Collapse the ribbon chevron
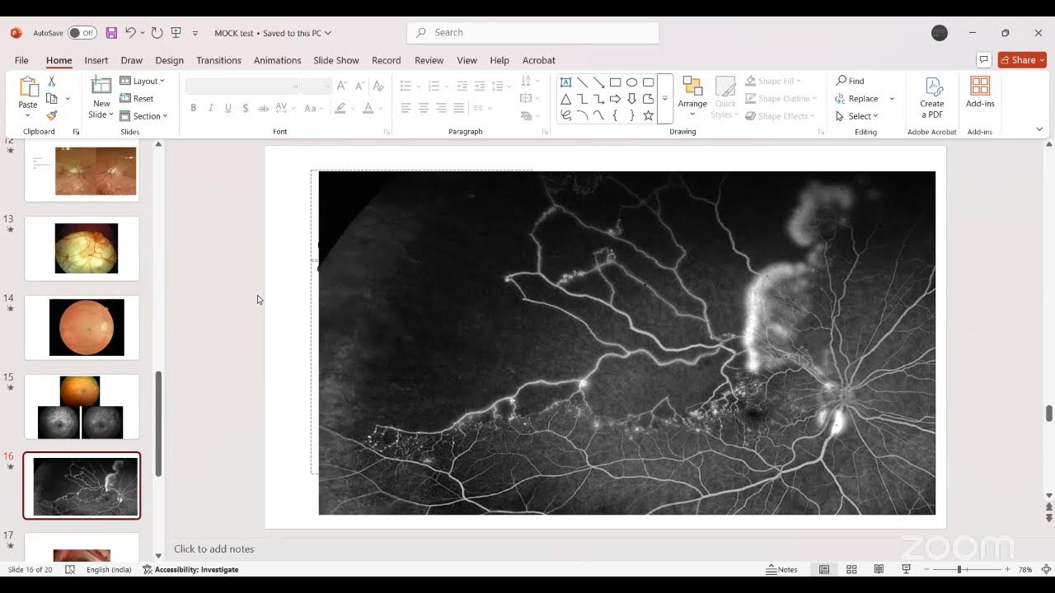 (1039, 129)
